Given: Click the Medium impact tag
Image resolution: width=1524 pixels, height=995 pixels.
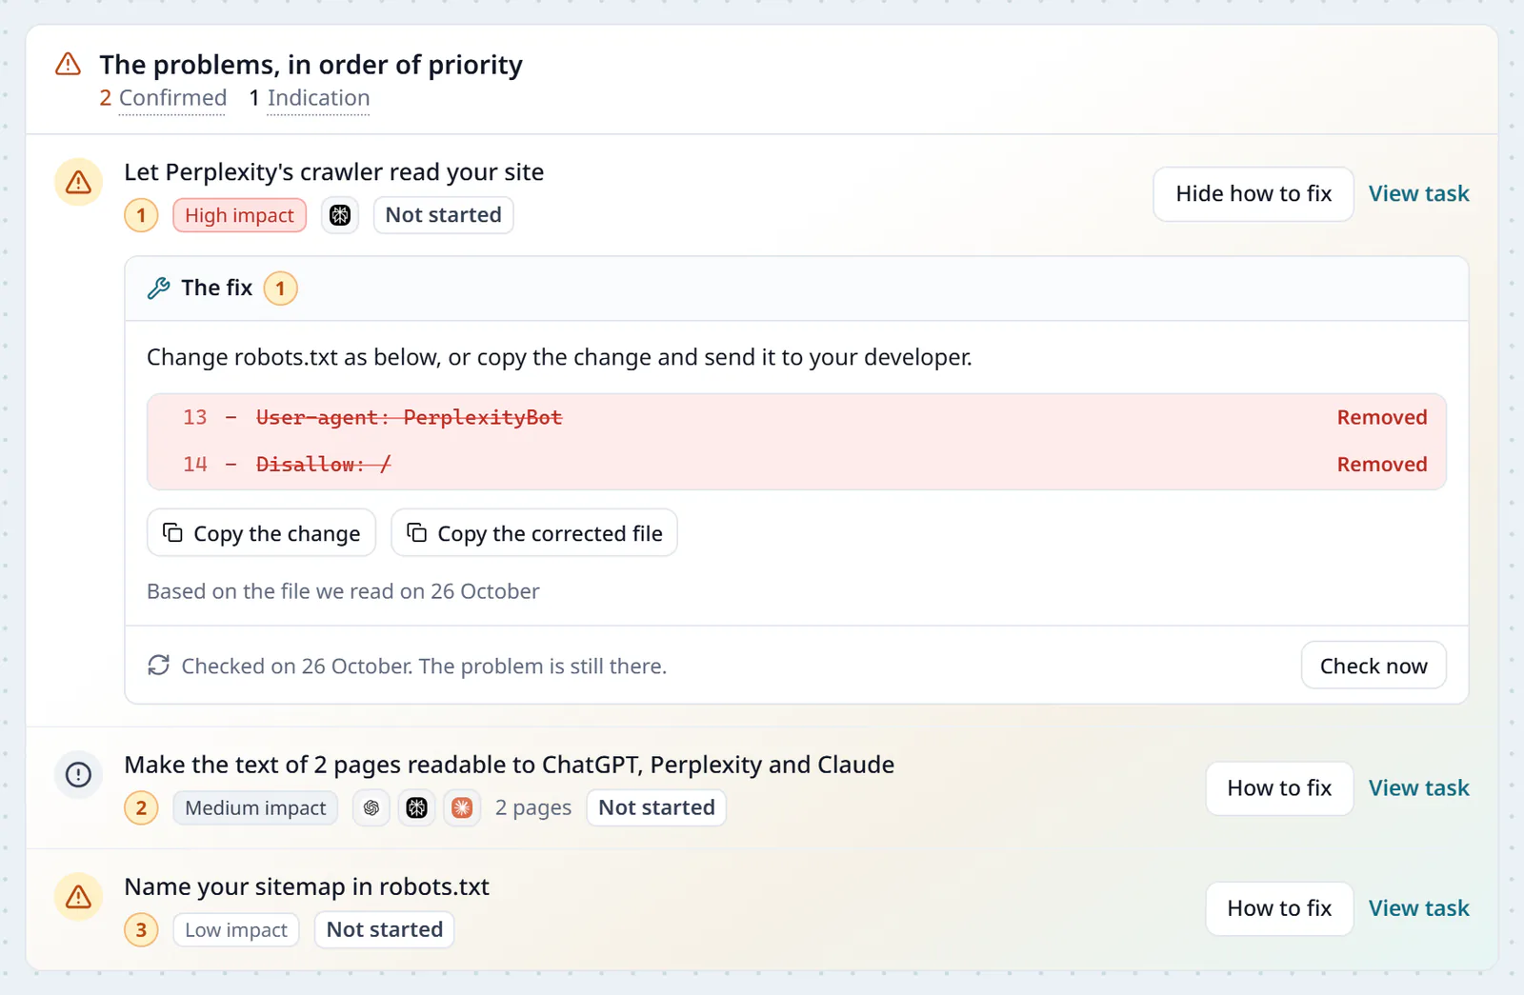Looking at the screenshot, I should (255, 808).
